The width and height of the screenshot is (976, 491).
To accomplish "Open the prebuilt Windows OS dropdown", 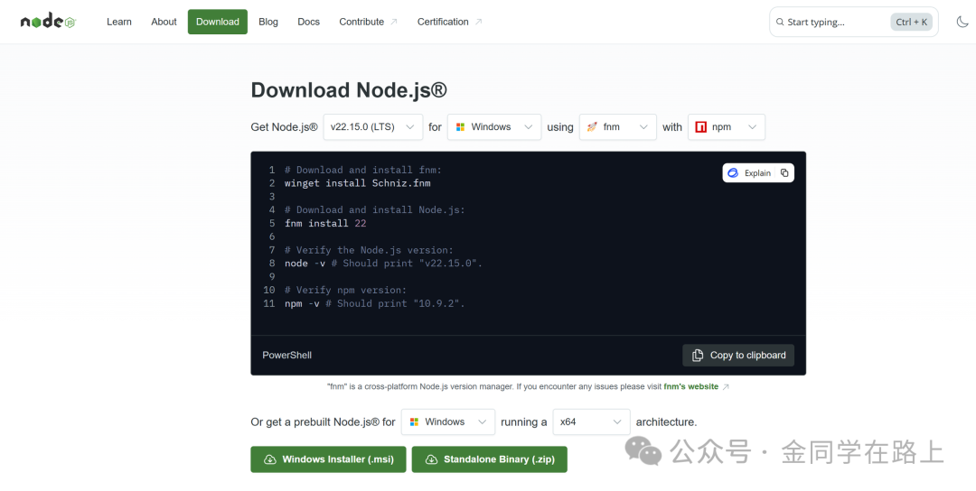I will [x=448, y=422].
